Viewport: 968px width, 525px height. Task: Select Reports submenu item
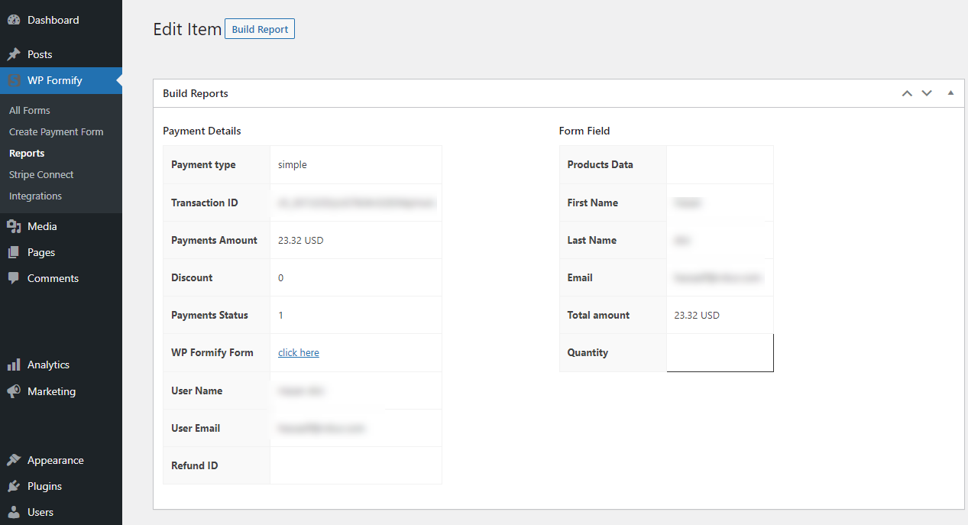(x=27, y=153)
